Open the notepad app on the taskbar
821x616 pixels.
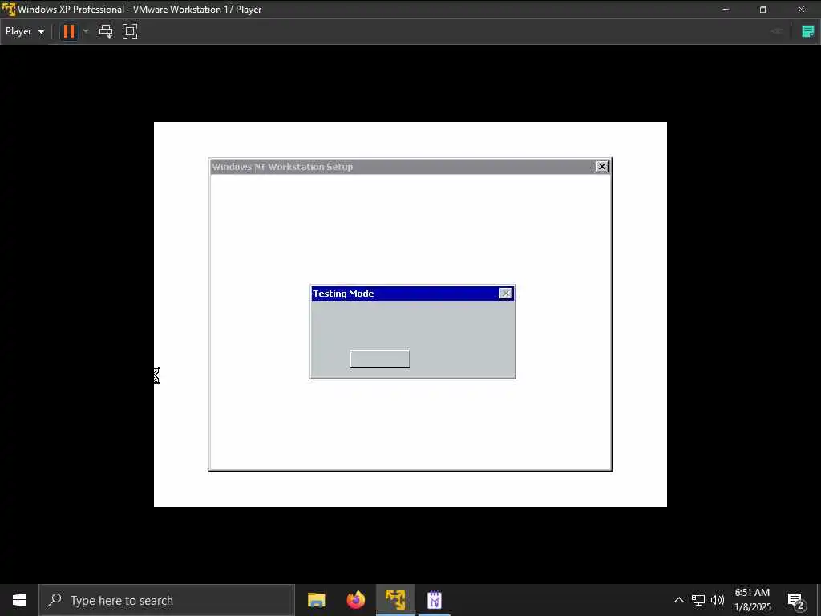pyautogui.click(x=435, y=600)
